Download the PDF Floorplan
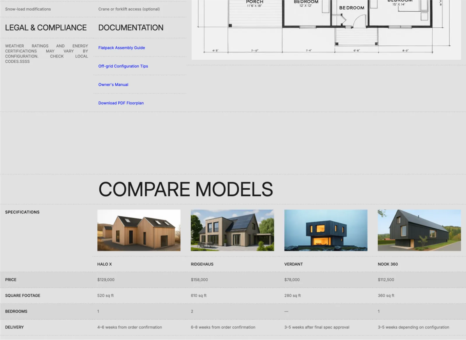466x340 pixels. click(x=121, y=103)
